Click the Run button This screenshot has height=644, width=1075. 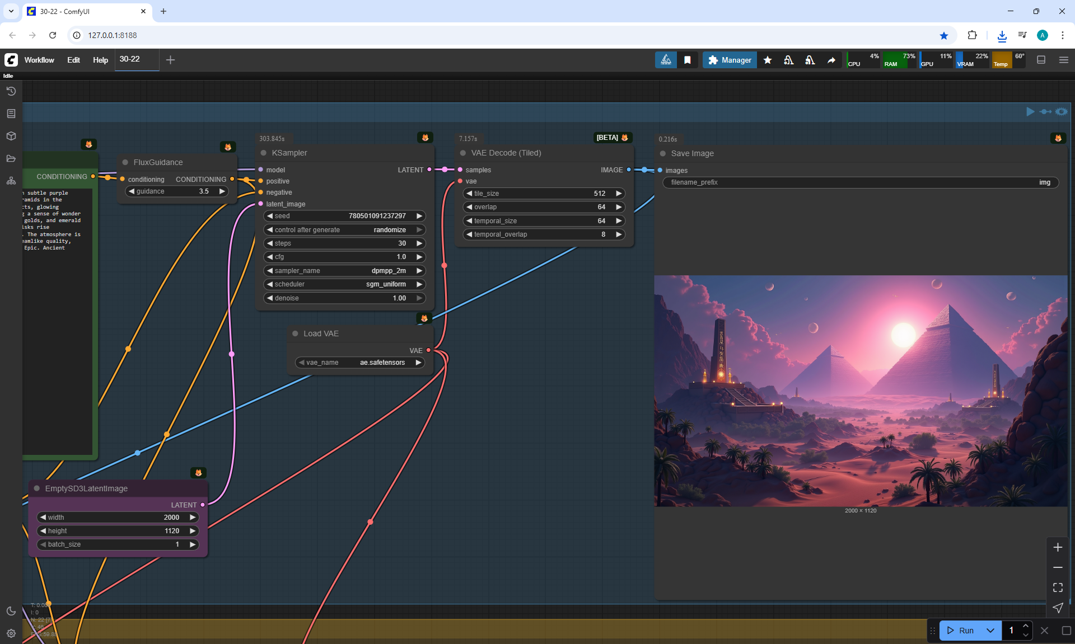coord(961,631)
